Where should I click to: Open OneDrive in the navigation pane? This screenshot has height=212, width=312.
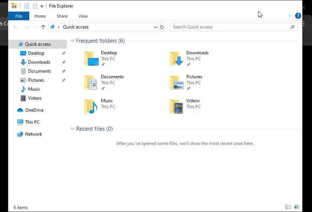point(34,110)
